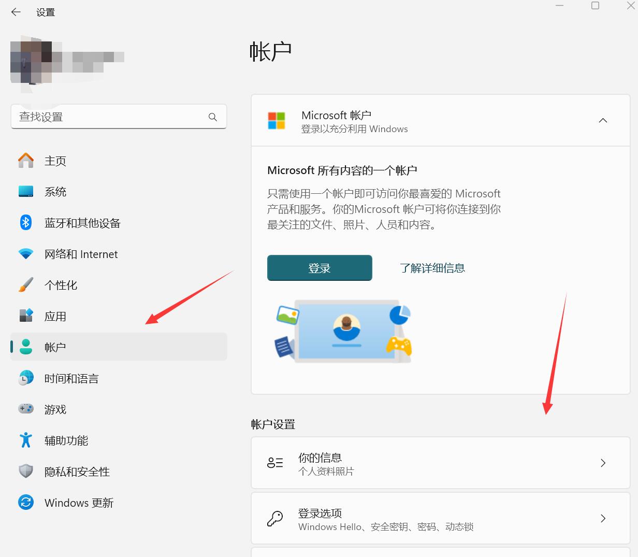
Task: Go to 网络和 Internet settings
Action: [x=119, y=254]
